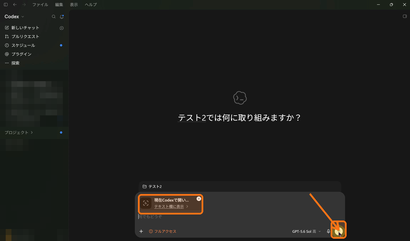
Task: Open the ヘルプ menu
Action: 91,5
